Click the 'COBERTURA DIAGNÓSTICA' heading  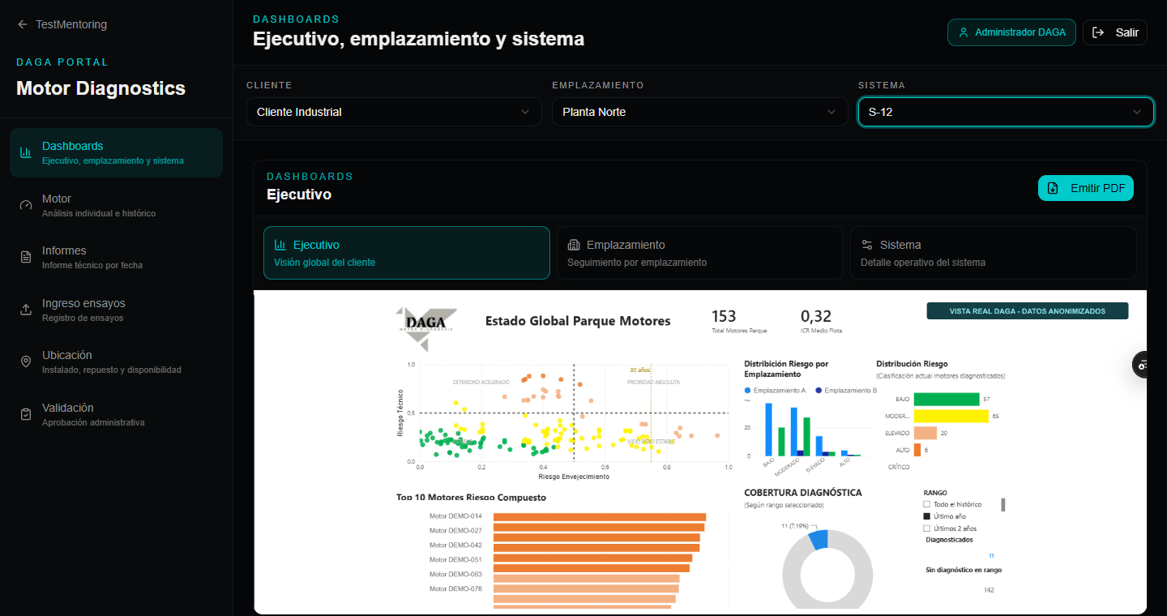[803, 493]
